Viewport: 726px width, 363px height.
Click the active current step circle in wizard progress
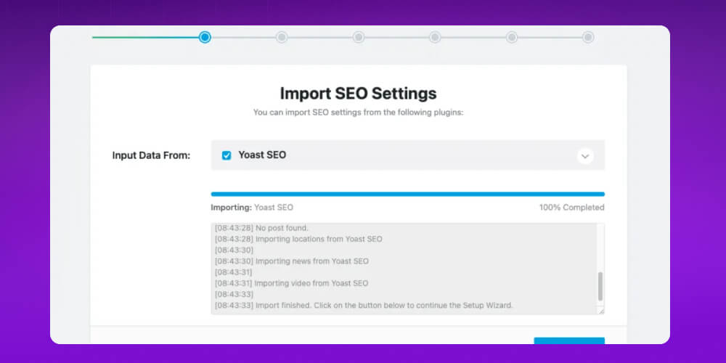(x=205, y=38)
